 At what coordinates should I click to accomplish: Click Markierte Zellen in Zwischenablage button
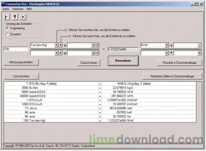[x=172, y=76]
